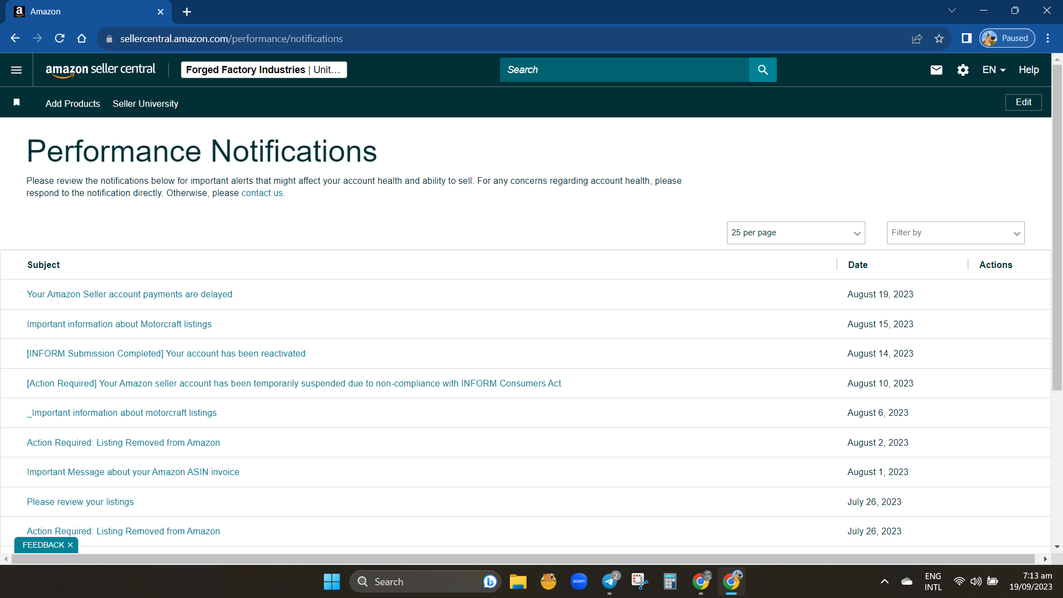
Task: Open the Help menu
Action: pos(1029,70)
